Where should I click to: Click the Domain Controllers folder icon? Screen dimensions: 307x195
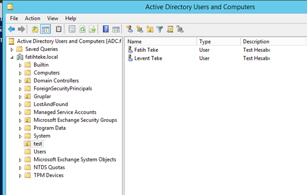point(27,81)
